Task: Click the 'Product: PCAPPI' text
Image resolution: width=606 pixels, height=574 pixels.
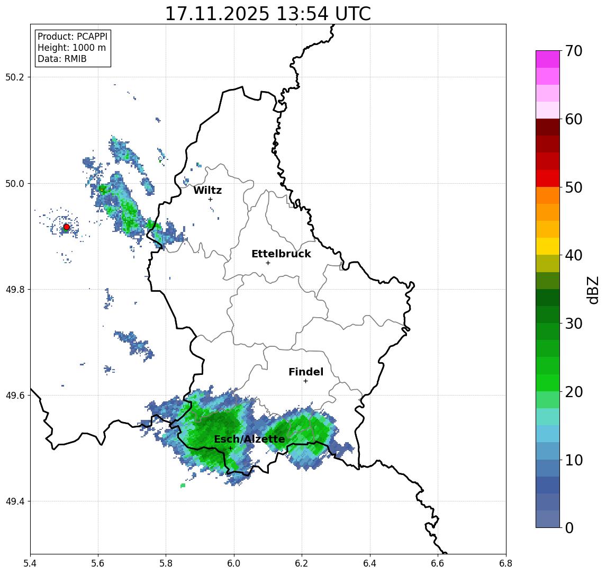Action: click(73, 37)
